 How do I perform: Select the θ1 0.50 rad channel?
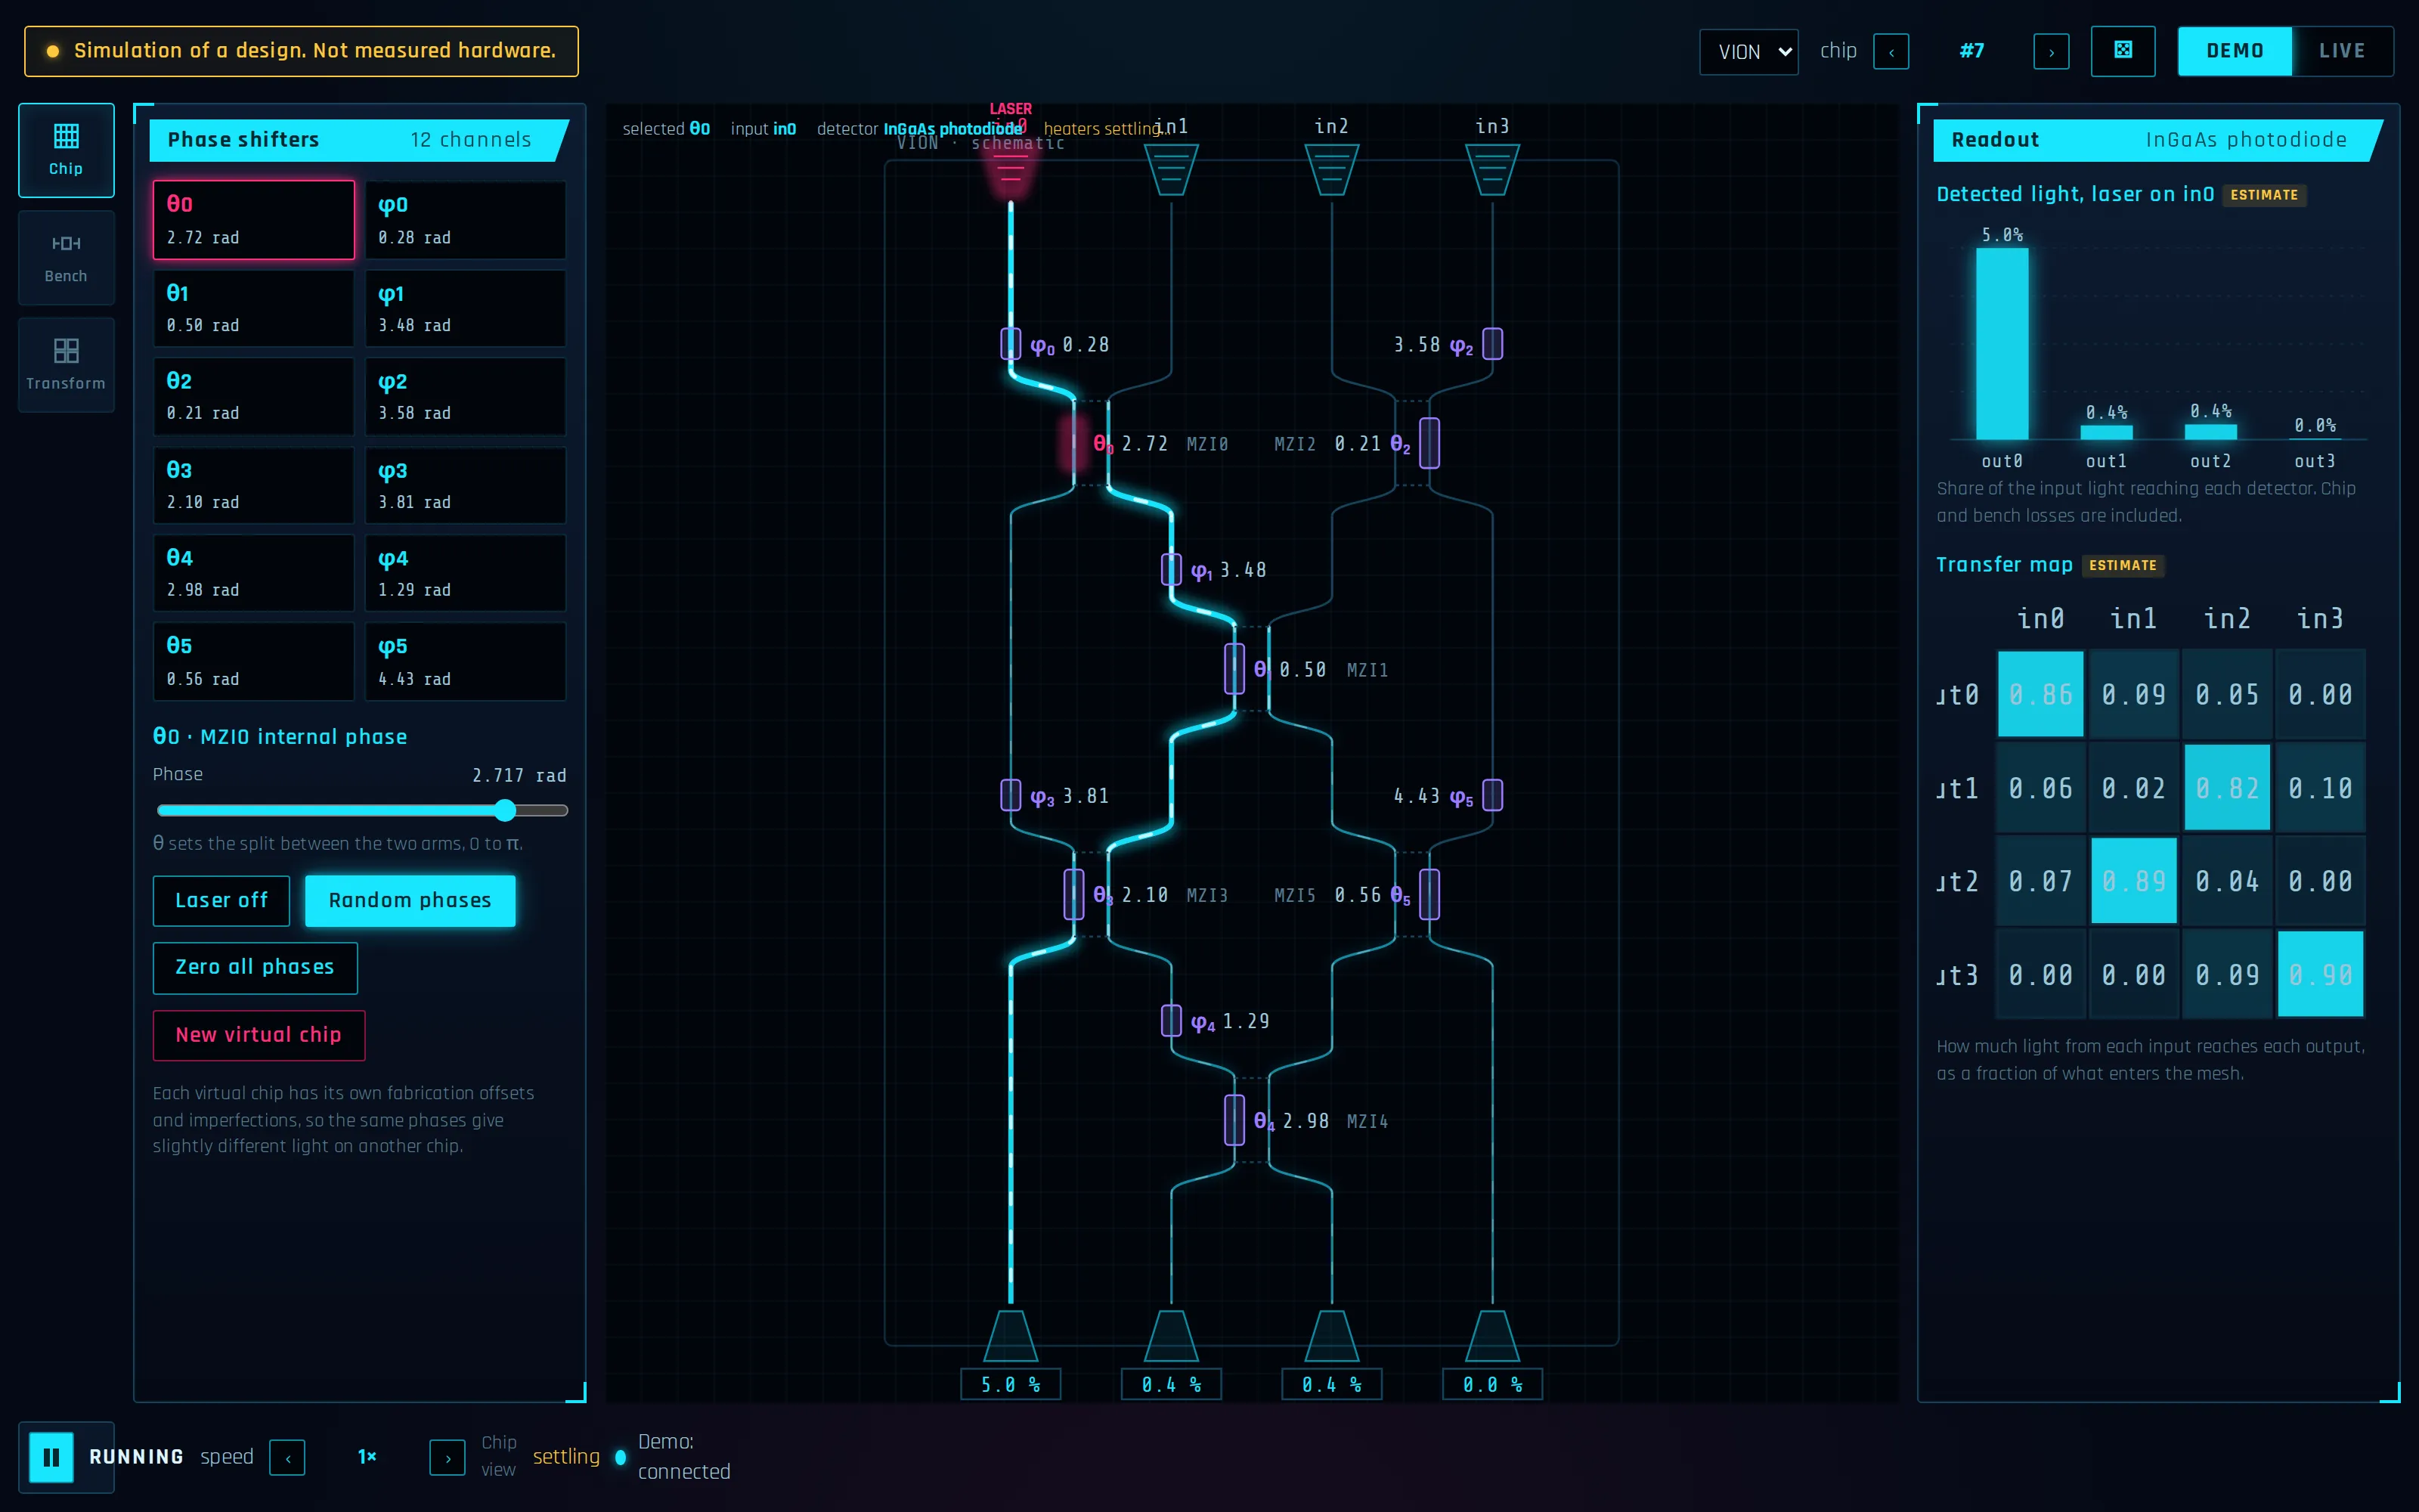pyautogui.click(x=254, y=308)
